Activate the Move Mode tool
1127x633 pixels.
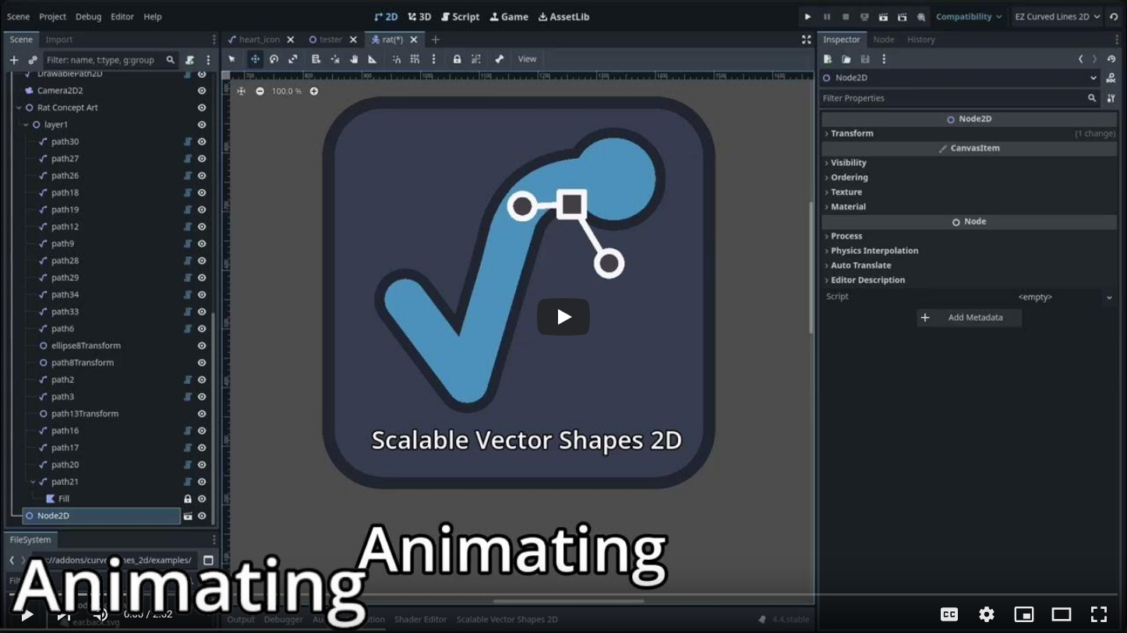(255, 59)
